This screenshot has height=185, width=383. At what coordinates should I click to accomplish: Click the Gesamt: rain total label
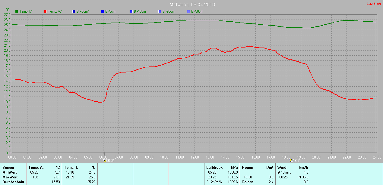[x=248, y=182]
